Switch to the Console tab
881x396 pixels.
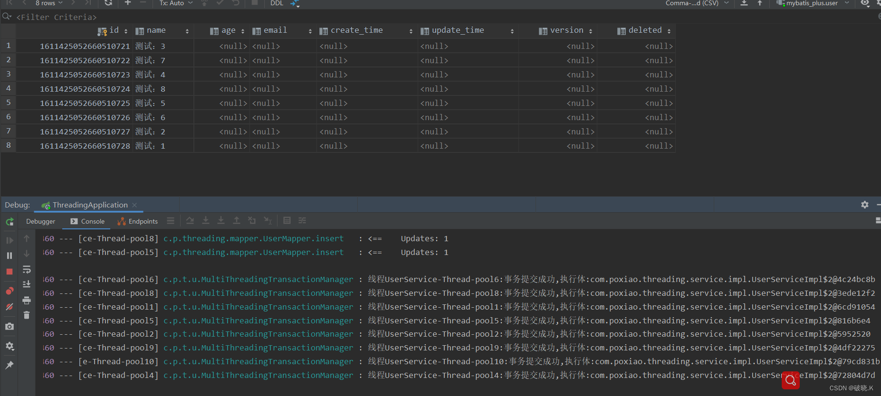(87, 221)
